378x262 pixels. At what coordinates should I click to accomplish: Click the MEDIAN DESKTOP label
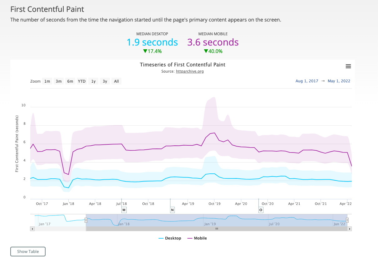(x=152, y=34)
